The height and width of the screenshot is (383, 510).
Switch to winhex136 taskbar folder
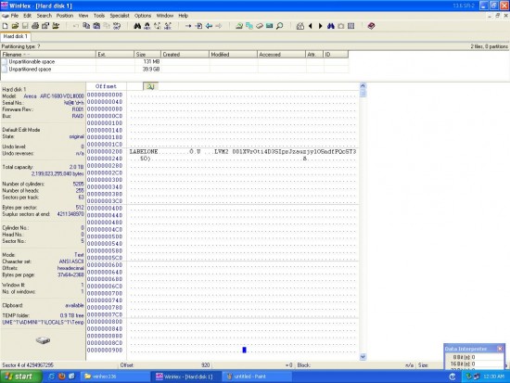114,377
